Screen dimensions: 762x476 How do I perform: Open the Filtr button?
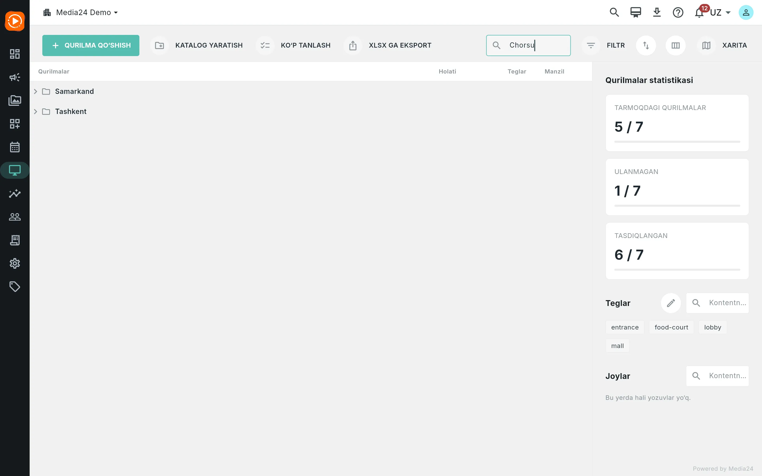tap(603, 45)
